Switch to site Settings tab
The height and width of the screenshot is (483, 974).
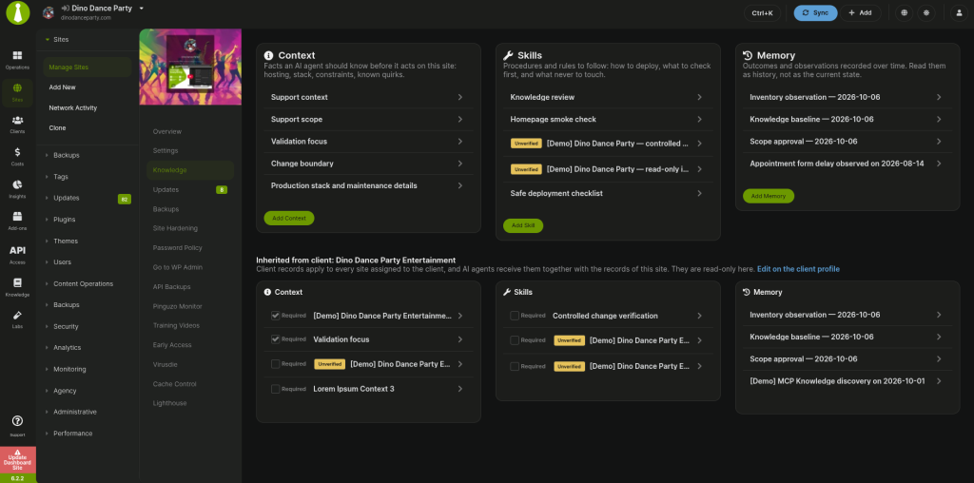click(166, 151)
